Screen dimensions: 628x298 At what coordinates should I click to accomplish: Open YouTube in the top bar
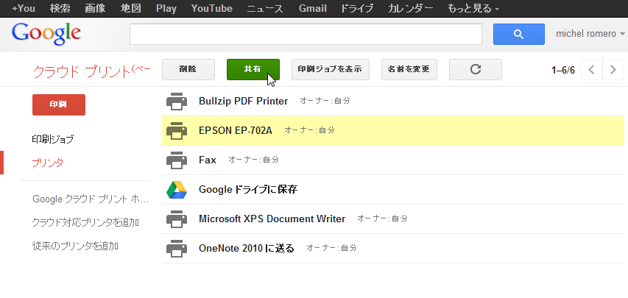point(212,8)
